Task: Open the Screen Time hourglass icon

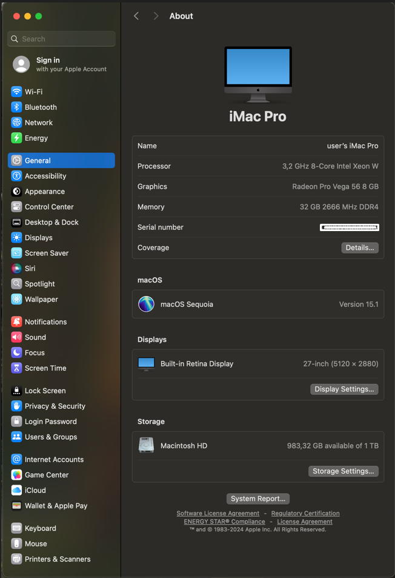Action: tap(16, 368)
